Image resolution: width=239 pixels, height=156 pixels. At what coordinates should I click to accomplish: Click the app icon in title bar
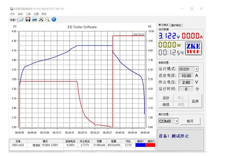12,9
